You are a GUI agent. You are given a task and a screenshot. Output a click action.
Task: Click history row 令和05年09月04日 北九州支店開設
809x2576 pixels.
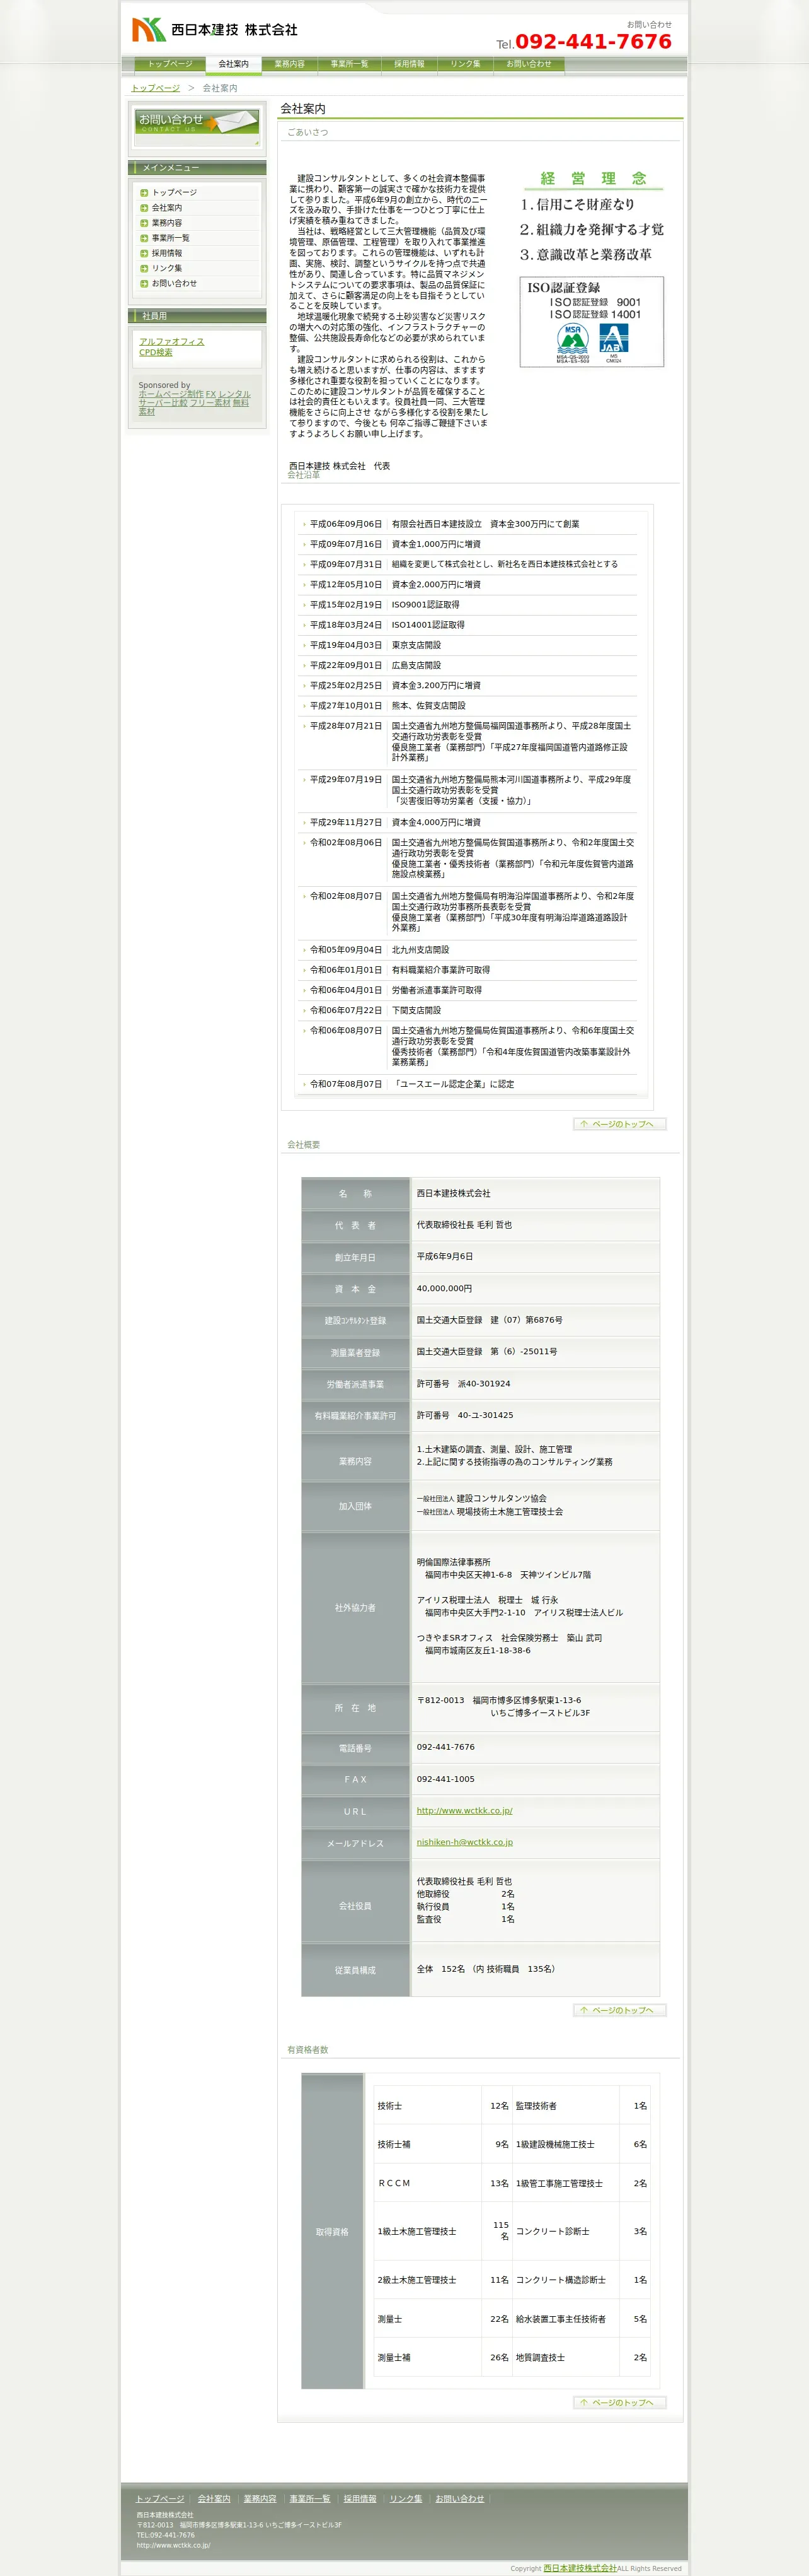[x=468, y=950]
